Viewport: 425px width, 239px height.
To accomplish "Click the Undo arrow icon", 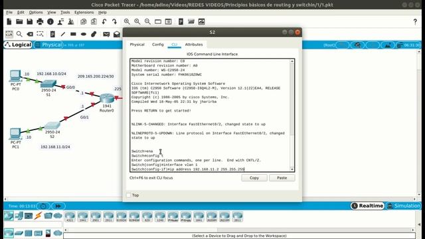I will pyautogui.click(x=104, y=22).
